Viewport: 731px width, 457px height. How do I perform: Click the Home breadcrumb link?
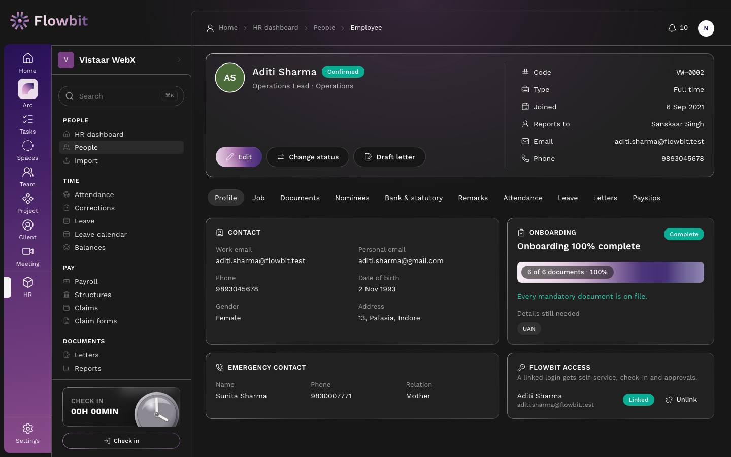[x=228, y=28]
